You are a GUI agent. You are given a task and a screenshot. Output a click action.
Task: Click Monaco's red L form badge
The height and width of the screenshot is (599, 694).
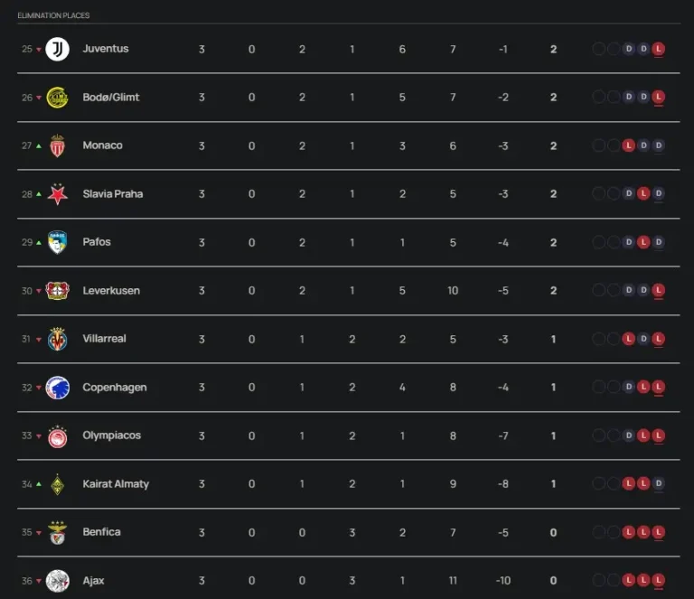pyautogui.click(x=628, y=145)
